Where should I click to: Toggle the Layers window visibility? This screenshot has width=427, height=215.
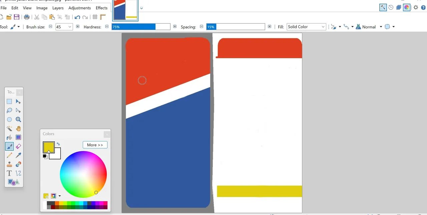pyautogui.click(x=399, y=7)
